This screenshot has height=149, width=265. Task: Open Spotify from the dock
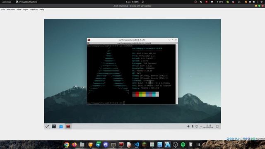click(183, 144)
